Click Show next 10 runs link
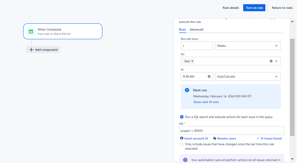Image resolution: width=297 pixels, height=163 pixels. tap(206, 102)
